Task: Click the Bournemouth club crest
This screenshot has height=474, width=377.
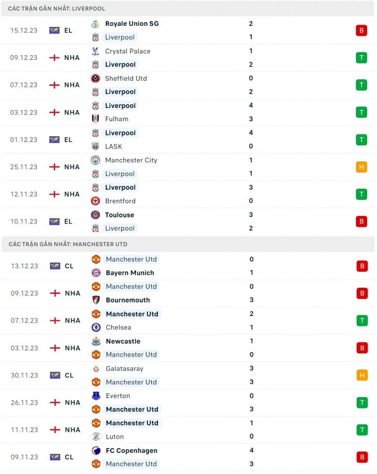Action: (96, 300)
